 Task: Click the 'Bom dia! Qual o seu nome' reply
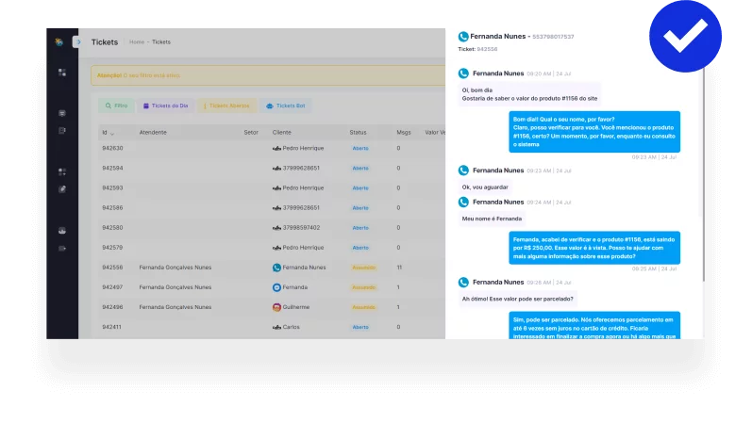(x=594, y=132)
